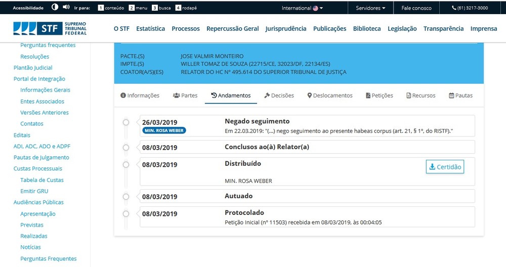Click the STF Supremo Tribunal Federal logo
This screenshot has height=267, width=506.
click(50, 28)
